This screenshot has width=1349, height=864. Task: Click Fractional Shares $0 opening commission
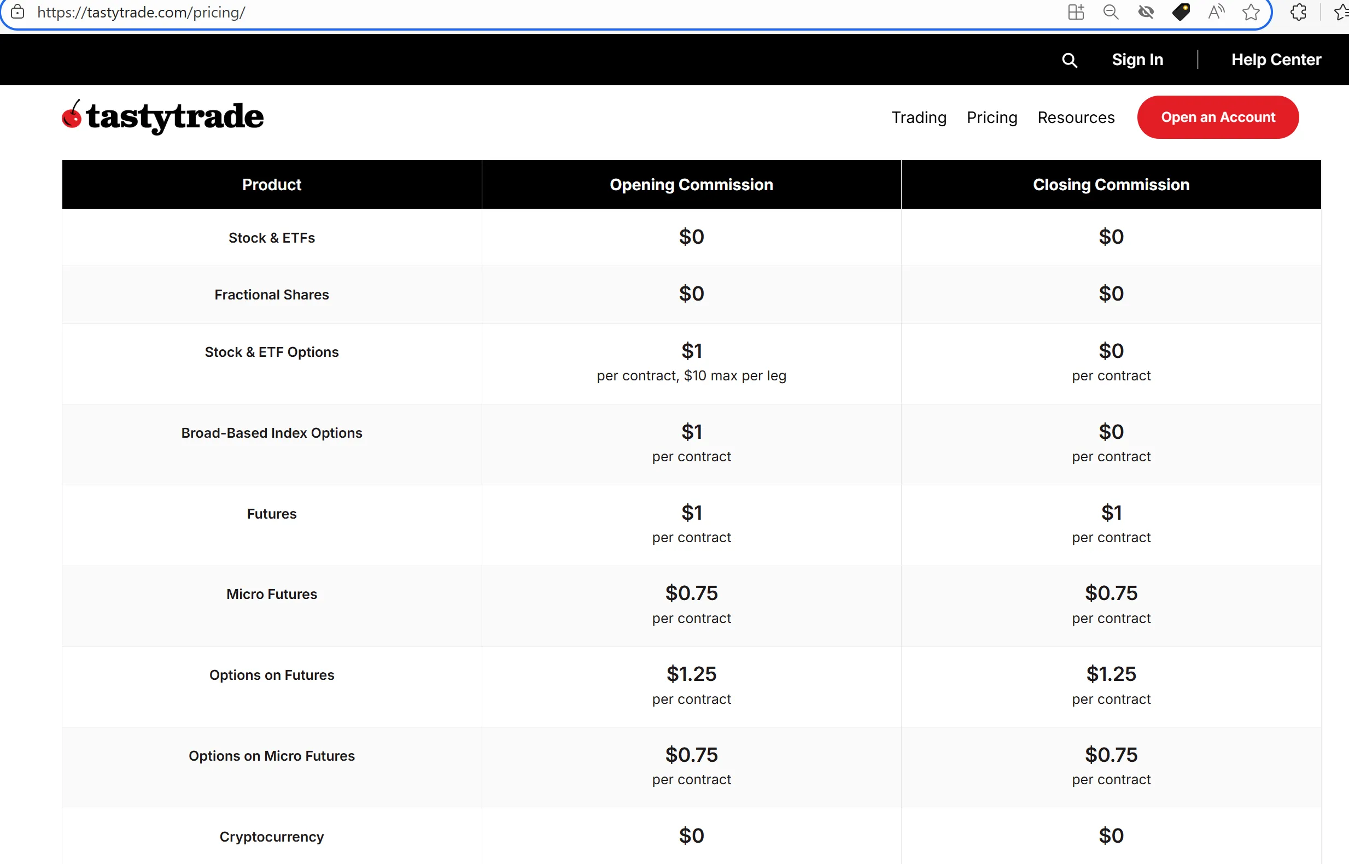(x=691, y=293)
